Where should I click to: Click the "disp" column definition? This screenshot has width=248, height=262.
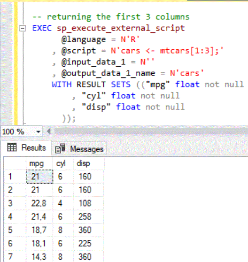coord(133,107)
